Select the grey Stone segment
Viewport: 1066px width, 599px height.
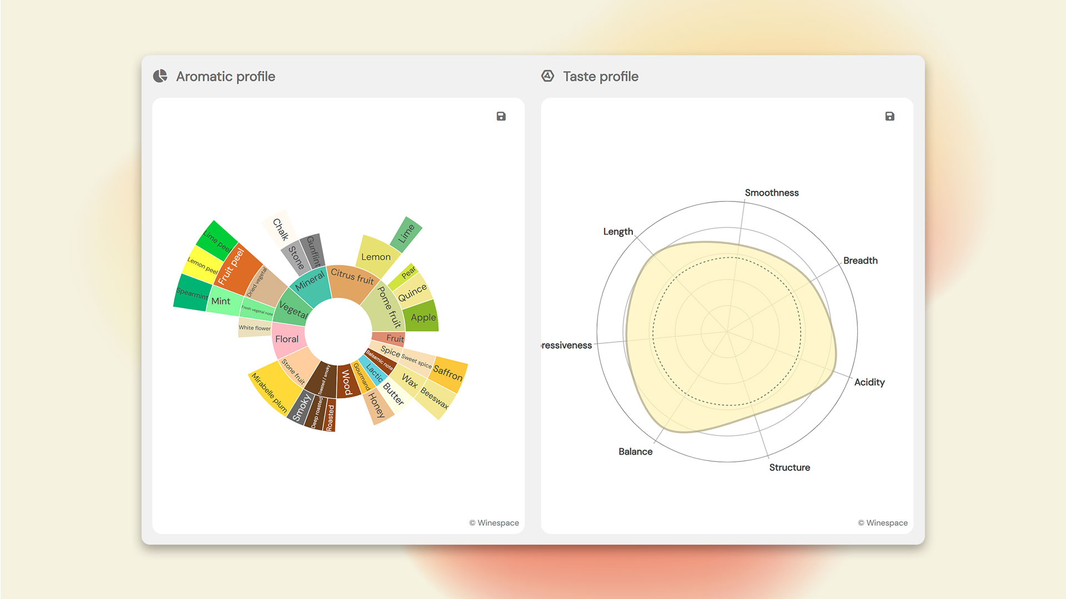(x=296, y=257)
